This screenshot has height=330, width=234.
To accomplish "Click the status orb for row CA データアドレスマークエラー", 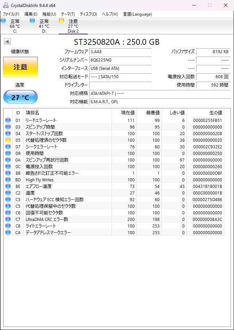I will [x=8, y=232].
